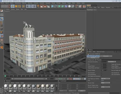Viewport: 121px width, 94px height.
Task: Click the white starburst scene object icon
Action: pyautogui.click(x=69, y=6)
